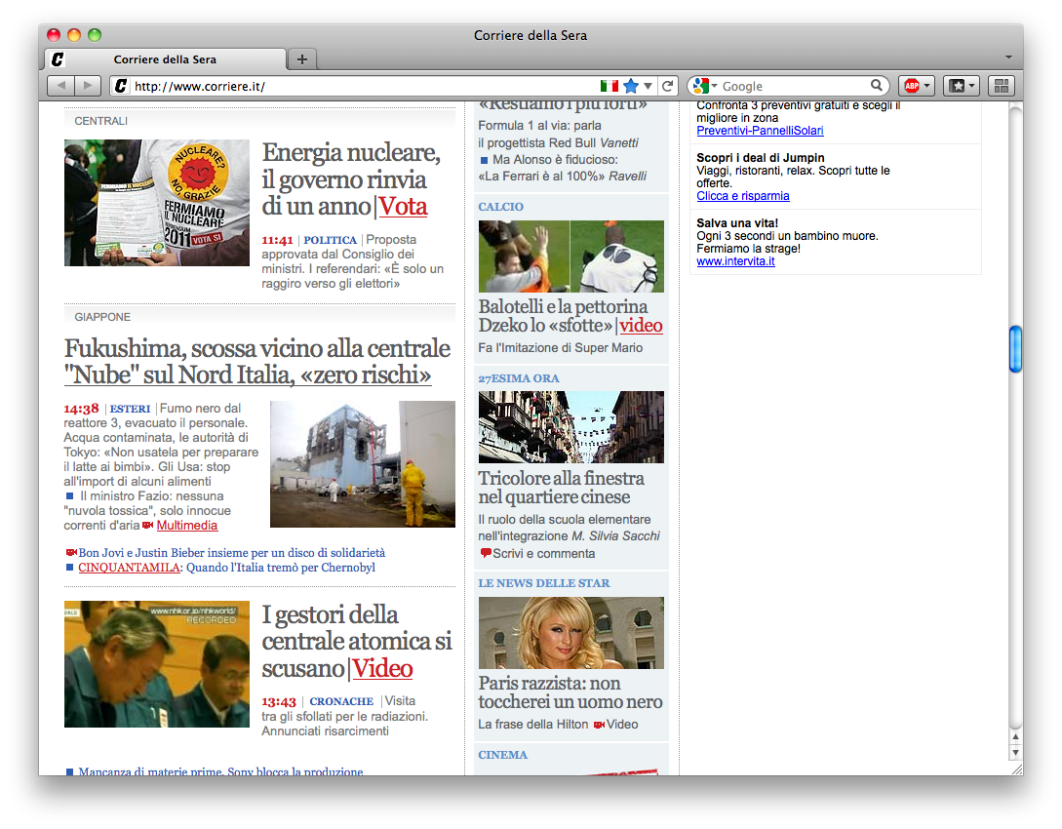
Task: Click the magnifier icon in Google search box
Action: (x=877, y=86)
